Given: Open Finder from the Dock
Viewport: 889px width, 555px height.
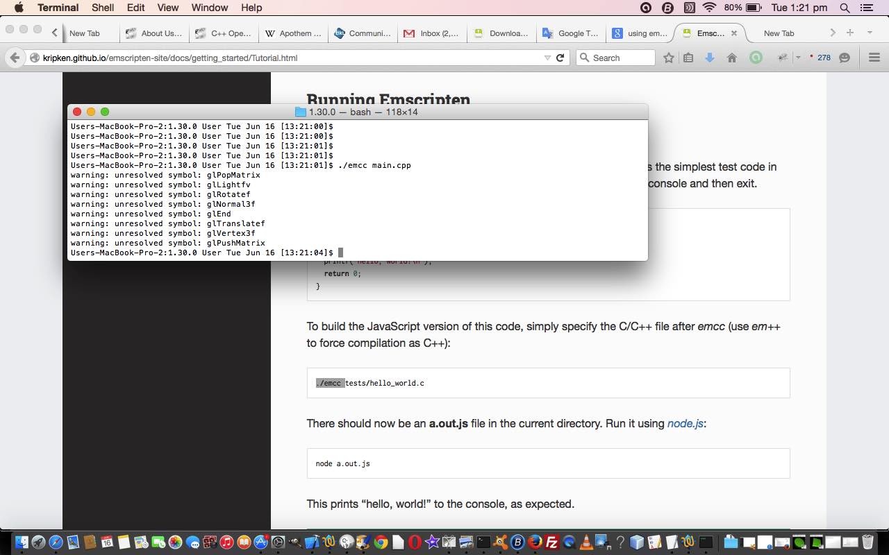Looking at the screenshot, I should 22,542.
